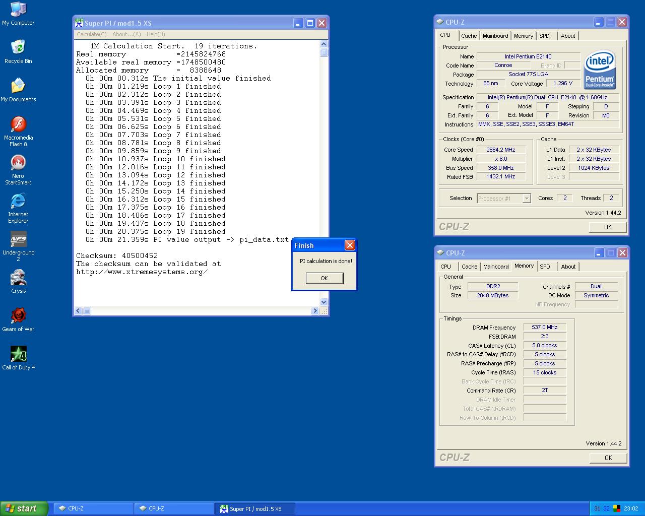The image size is (645, 516).
Task: Minimize the Super PI window
Action: click(298, 23)
